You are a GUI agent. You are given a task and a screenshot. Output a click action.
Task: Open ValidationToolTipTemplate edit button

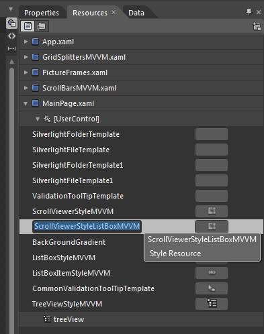[212, 196]
